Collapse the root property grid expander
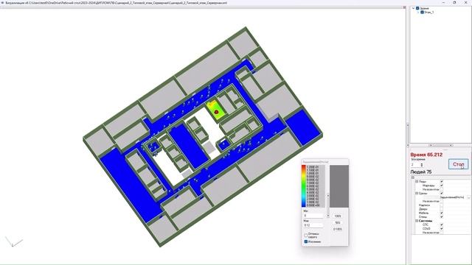Viewport: 472px width, 265px height. point(413,177)
